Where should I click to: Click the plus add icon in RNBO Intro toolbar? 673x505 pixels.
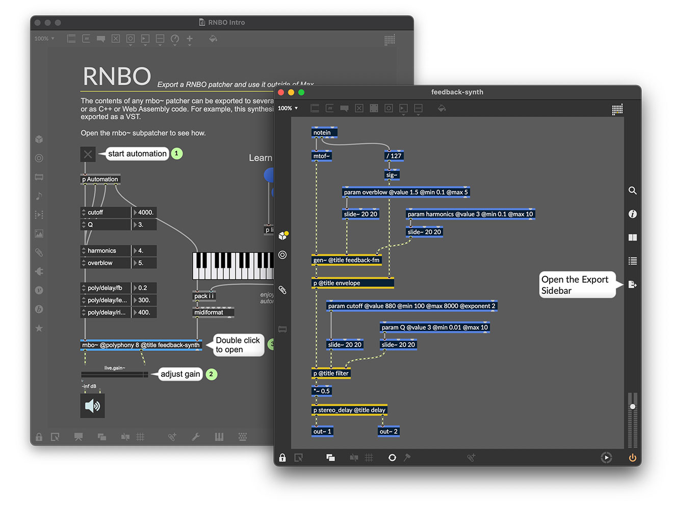[x=190, y=39]
